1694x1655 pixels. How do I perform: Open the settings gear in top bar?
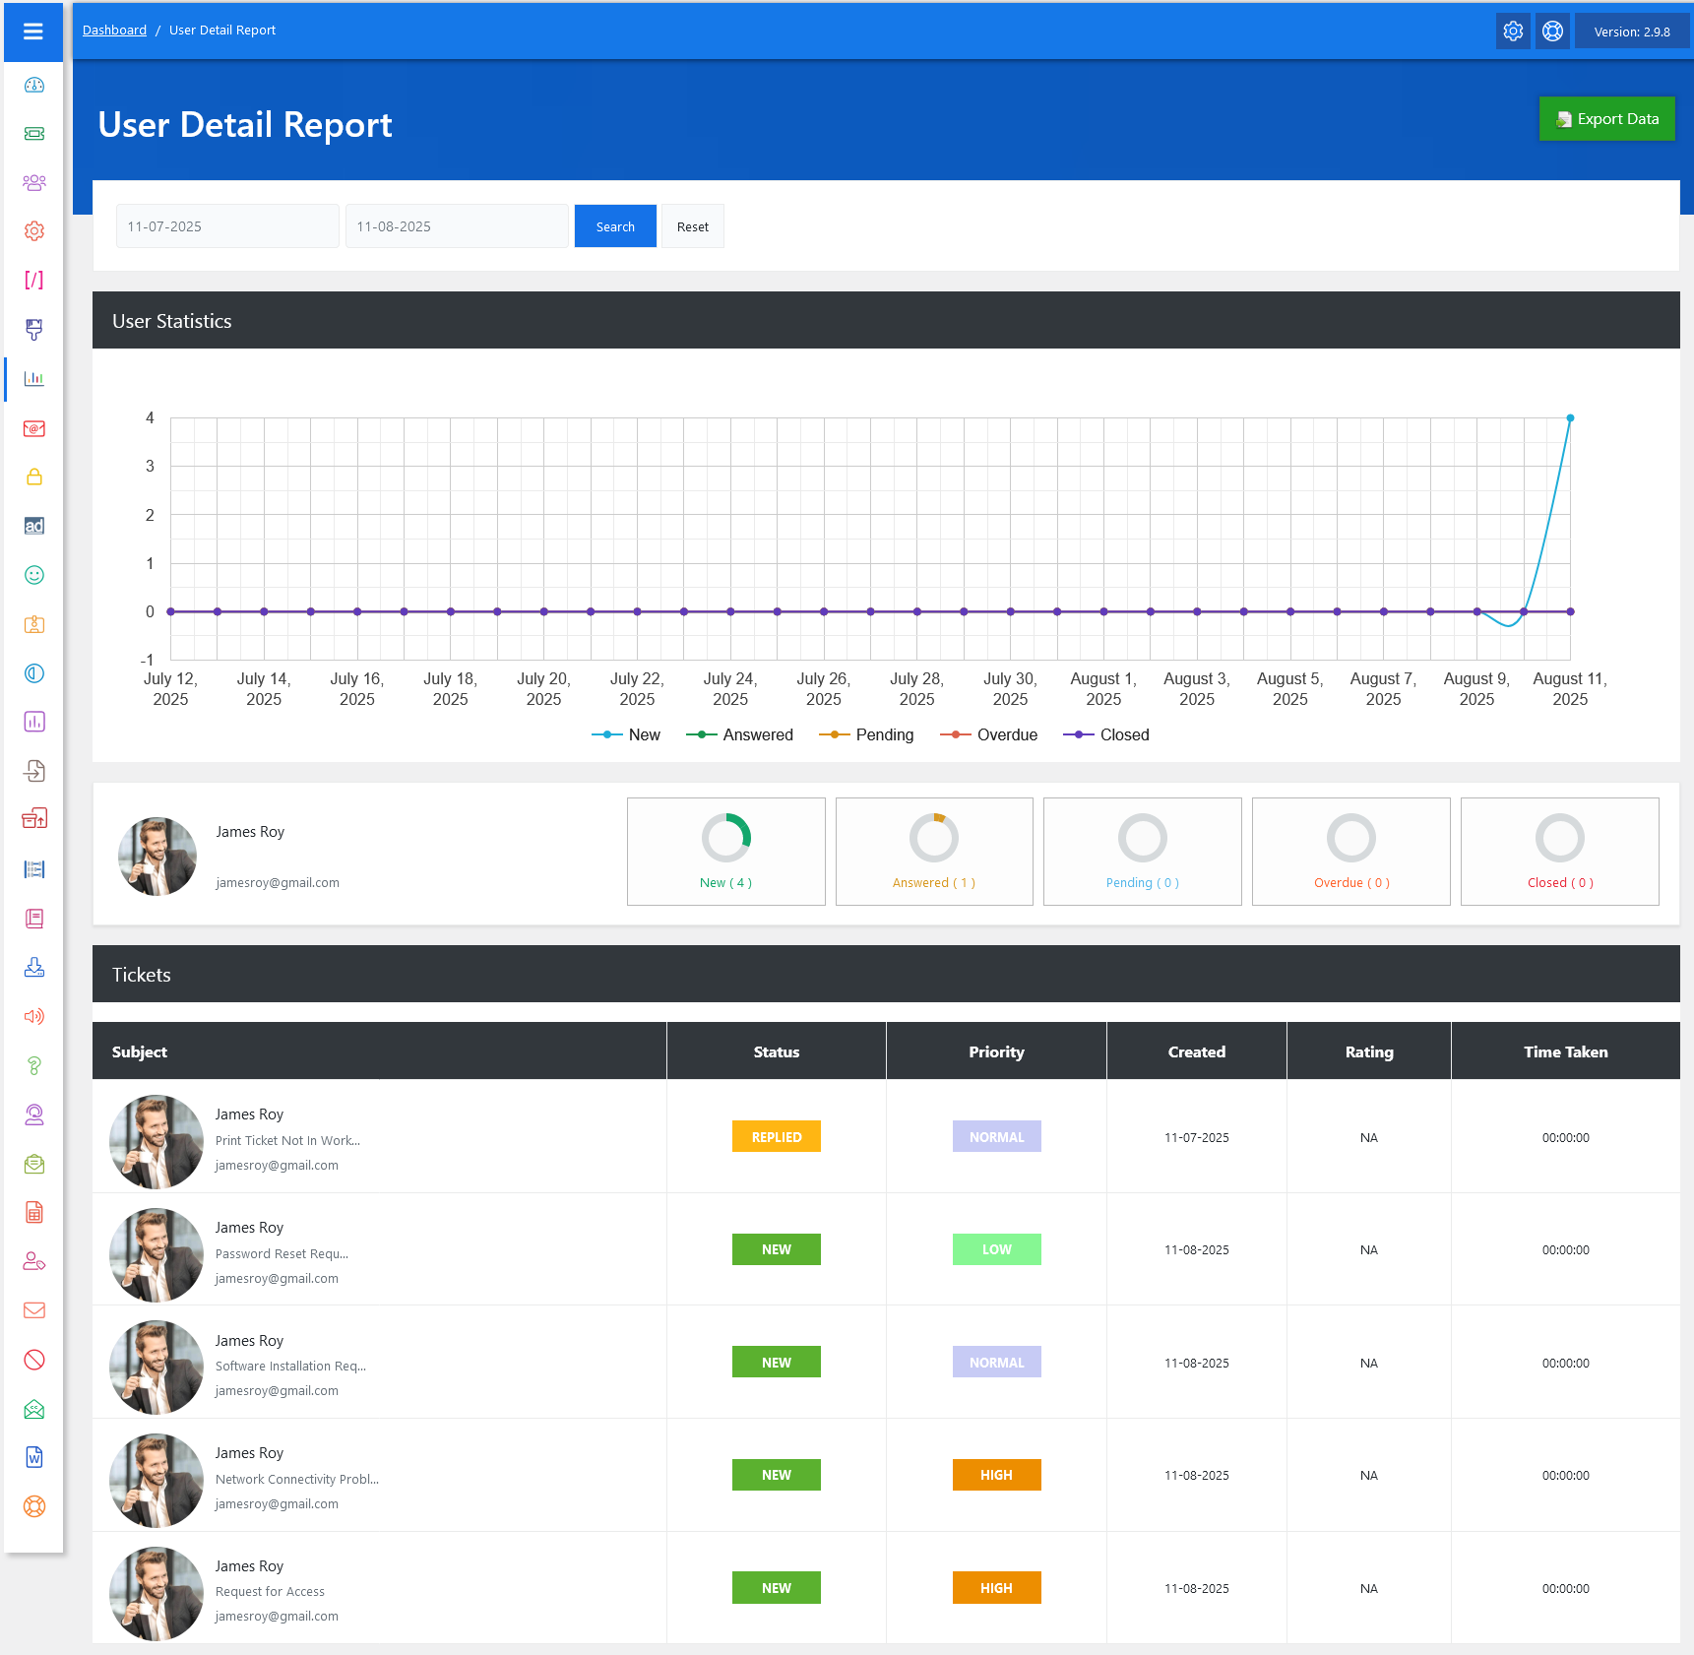(1513, 32)
